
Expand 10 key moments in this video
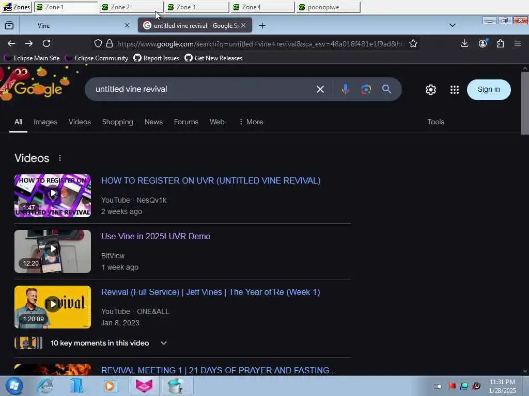91,343
